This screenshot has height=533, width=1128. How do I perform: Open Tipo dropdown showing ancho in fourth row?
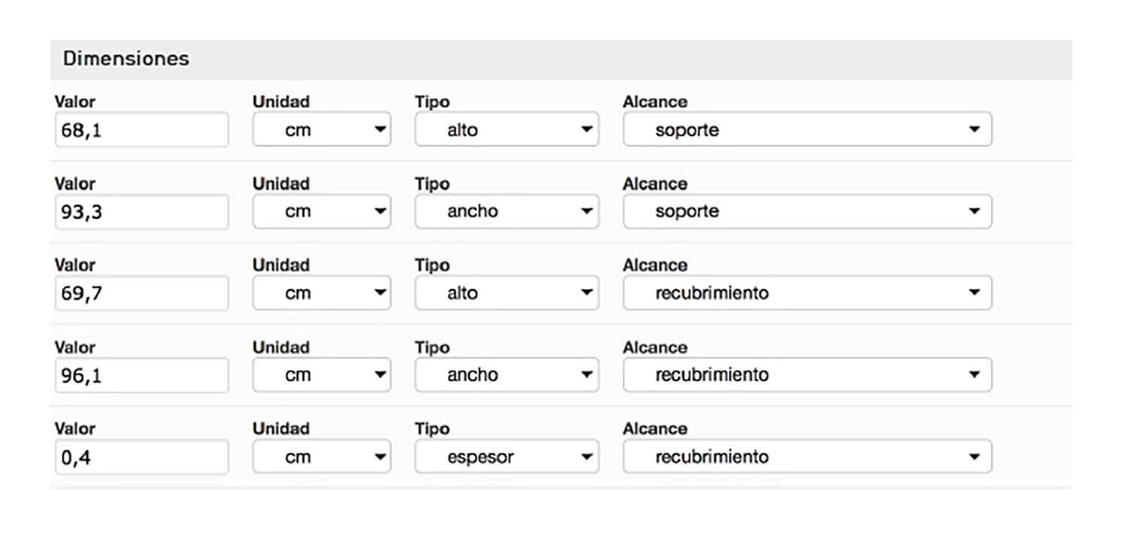[x=507, y=375]
